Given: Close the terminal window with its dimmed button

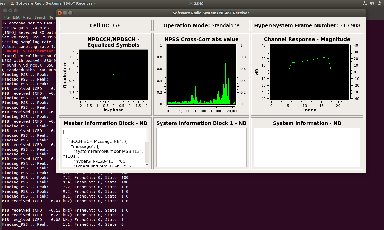Looking at the screenshot, I should pyautogui.click(x=5, y=10).
